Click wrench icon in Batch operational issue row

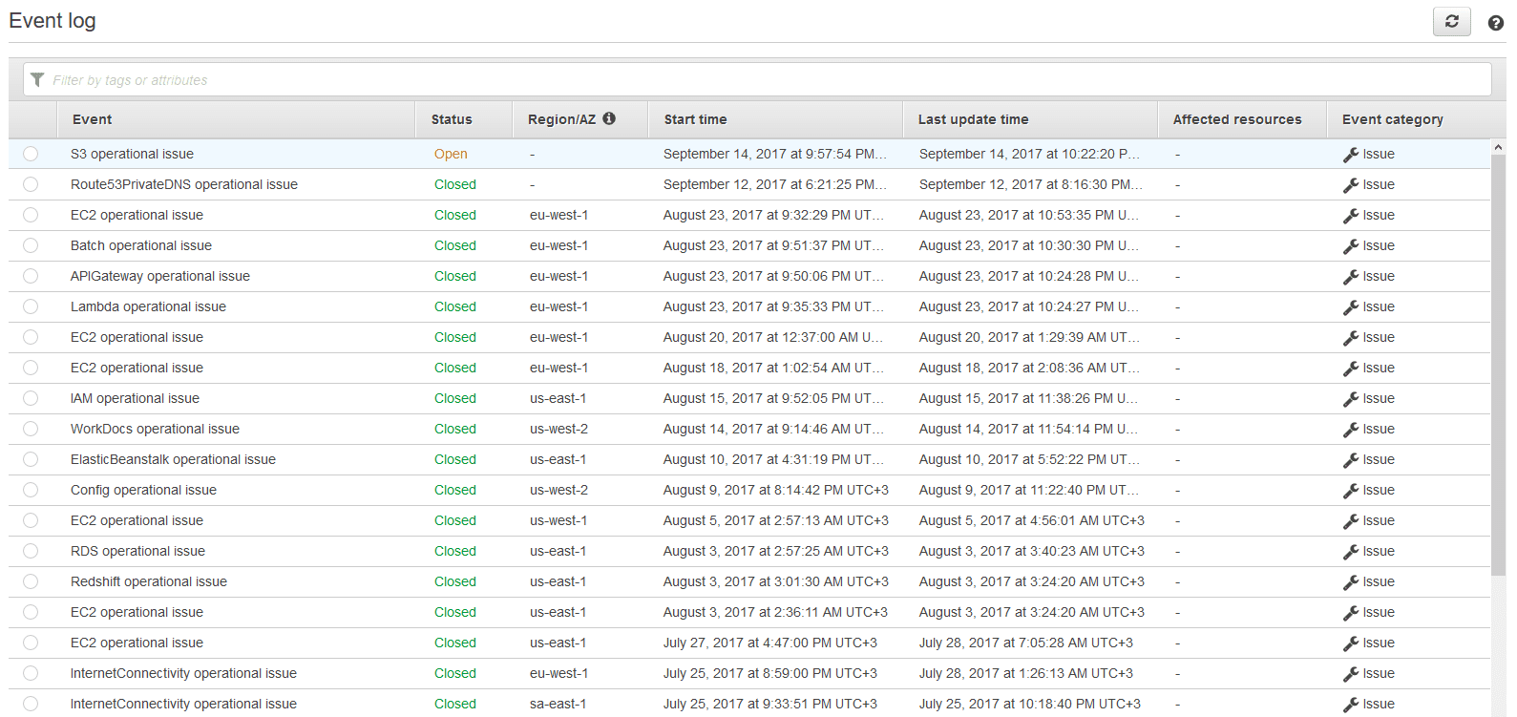[1351, 246]
